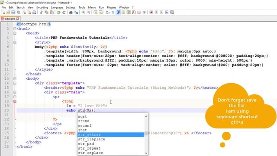Click the Replace toolbar icon
Viewport: 277px width, 156px height.
76,13
